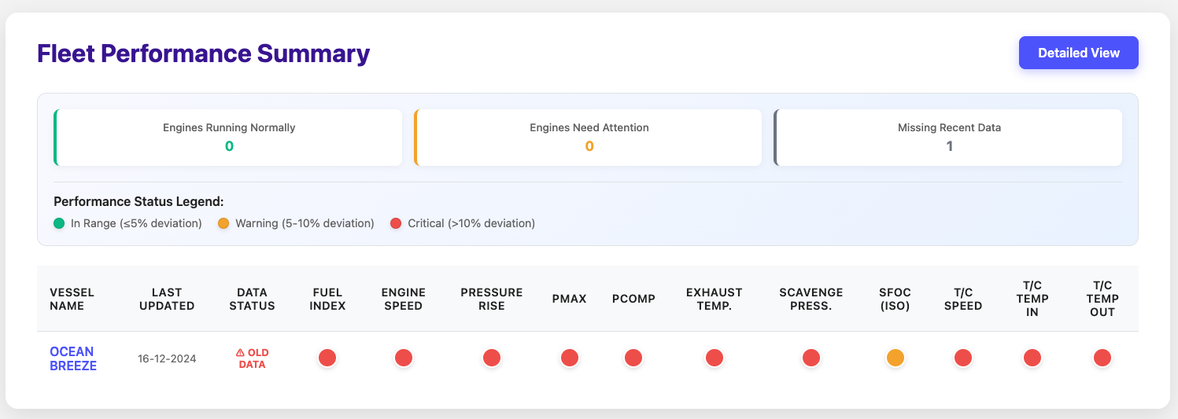Click the 16-12-2024 date cell
The height and width of the screenshot is (419, 1178).
coord(167,358)
